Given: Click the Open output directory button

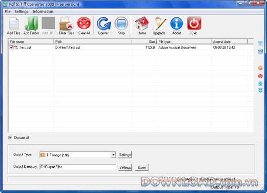Looking at the screenshot, I should (x=142, y=167).
